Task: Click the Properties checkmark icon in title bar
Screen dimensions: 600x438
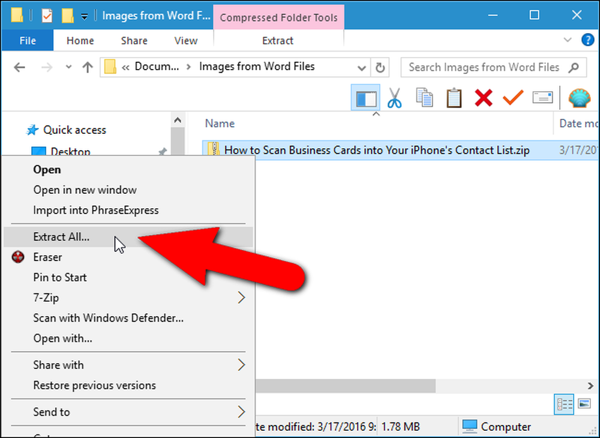Action: click(x=47, y=16)
